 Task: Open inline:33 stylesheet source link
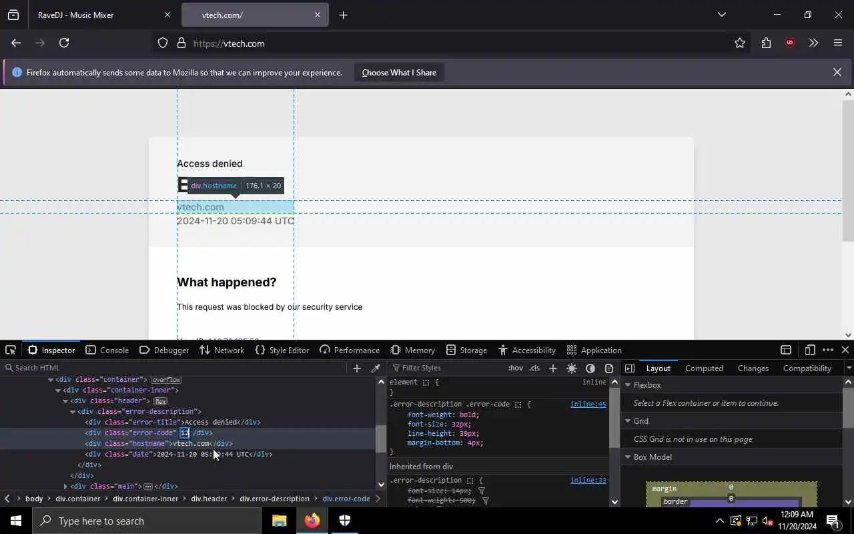pyautogui.click(x=588, y=481)
